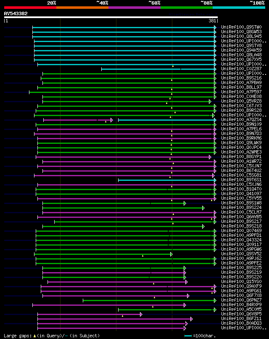Click the purple ~60% identity legend segment
The width and height of the screenshot is (269, 339).
(x=134, y=8)
